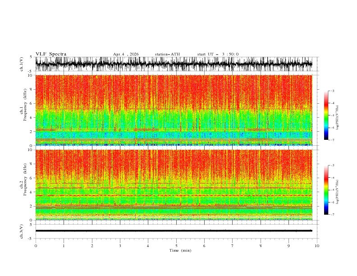
Task: Click time axis tick label "5"
Action: point(176,246)
